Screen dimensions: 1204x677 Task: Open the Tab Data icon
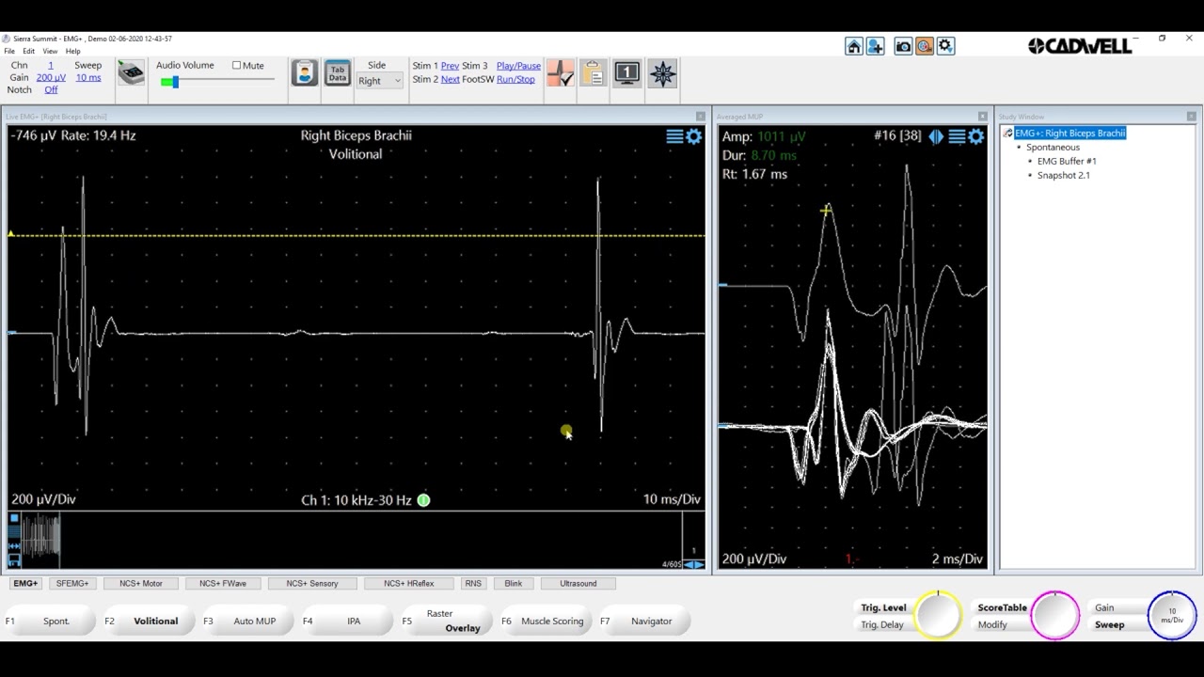(x=338, y=73)
